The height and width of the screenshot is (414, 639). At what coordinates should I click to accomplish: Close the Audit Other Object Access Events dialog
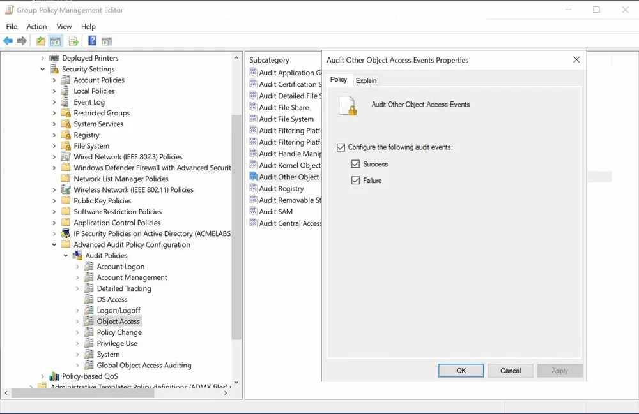(576, 60)
